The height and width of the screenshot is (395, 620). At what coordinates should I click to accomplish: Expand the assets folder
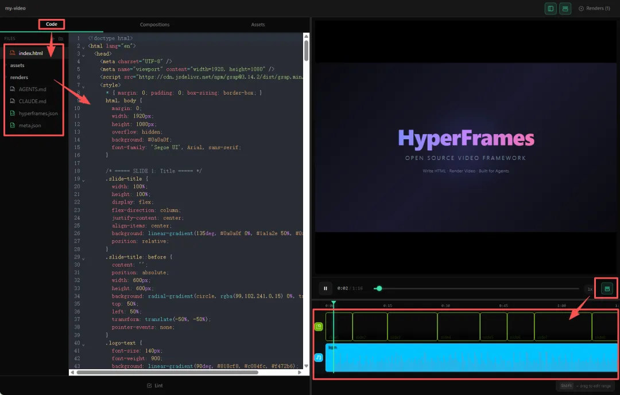[x=17, y=65]
